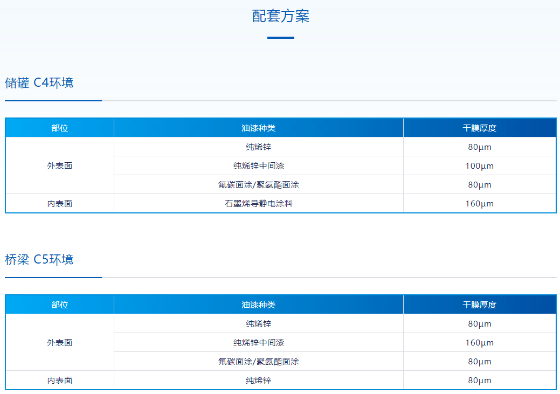
Task: Click 部位 header in 桥梁 C5 table
Action: click(x=60, y=305)
